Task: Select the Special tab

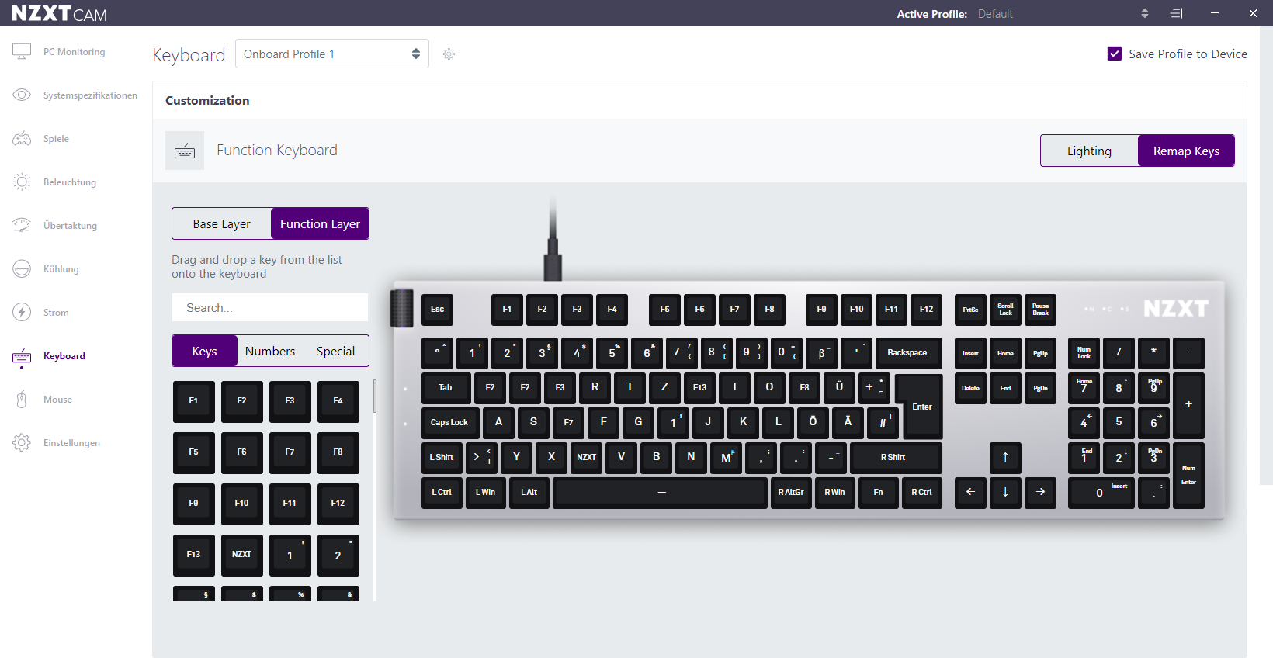Action: point(335,351)
